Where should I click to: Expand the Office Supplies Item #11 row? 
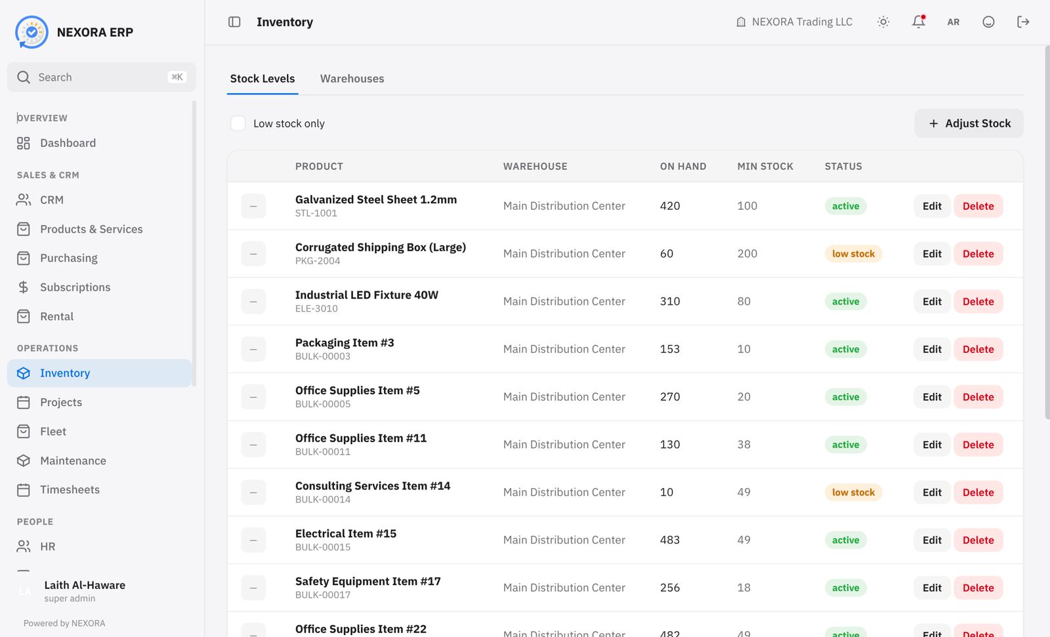pyautogui.click(x=253, y=445)
